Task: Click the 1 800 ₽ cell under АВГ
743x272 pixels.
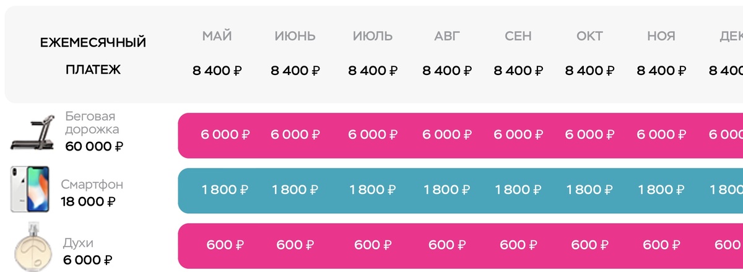Action: (447, 190)
